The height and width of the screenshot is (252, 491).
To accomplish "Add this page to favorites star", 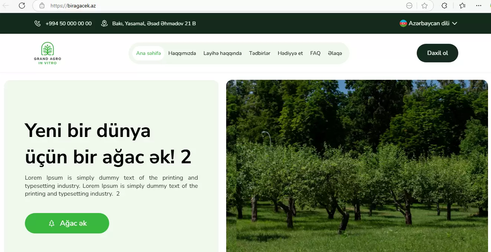I will point(425,6).
